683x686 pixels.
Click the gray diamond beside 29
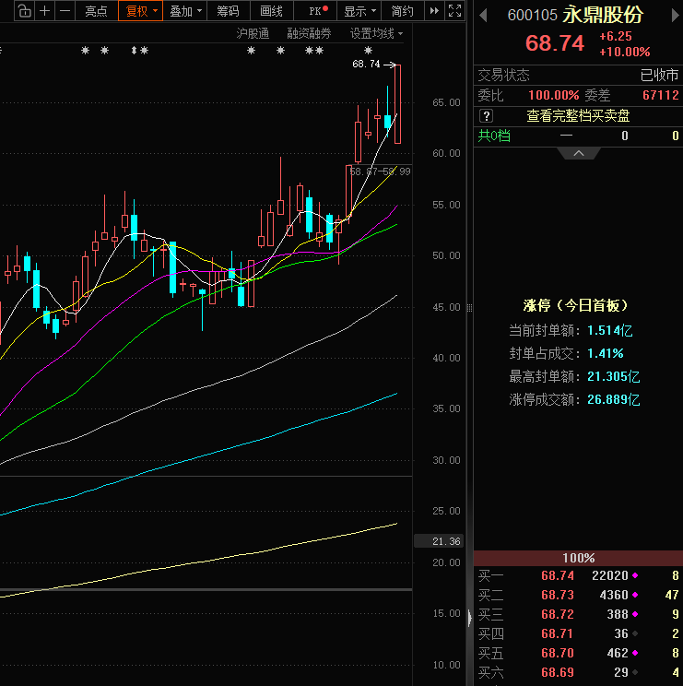pyautogui.click(x=635, y=672)
